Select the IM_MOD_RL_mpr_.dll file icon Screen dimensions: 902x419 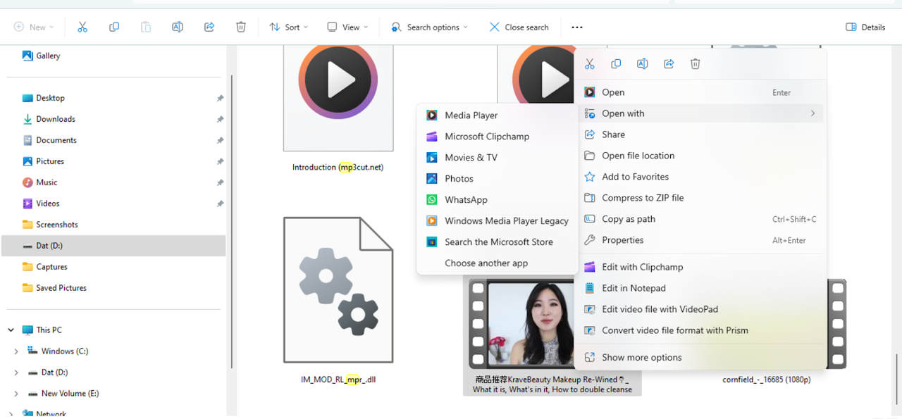coord(338,289)
